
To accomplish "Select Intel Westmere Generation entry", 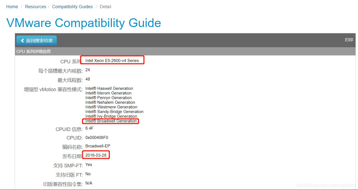I will point(111,107).
